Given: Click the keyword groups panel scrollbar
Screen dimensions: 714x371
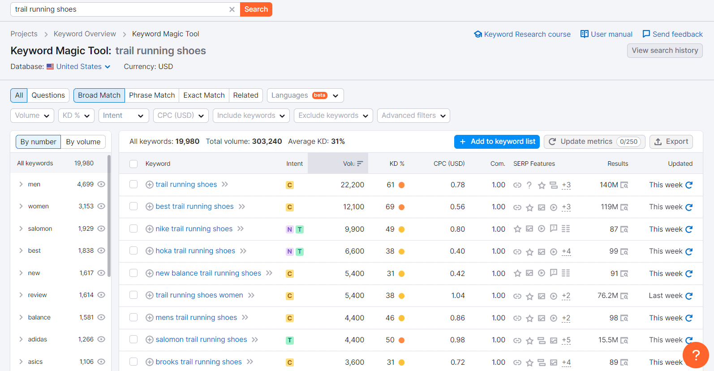Looking at the screenshot, I should click(109, 215).
